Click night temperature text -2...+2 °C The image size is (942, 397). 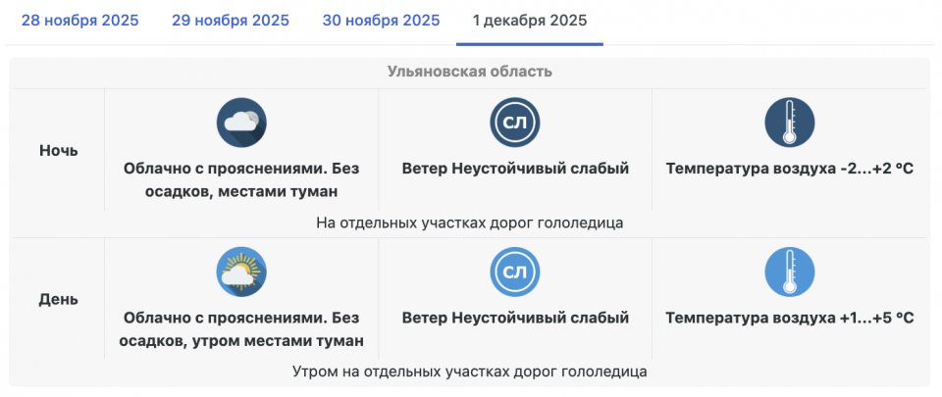(789, 169)
